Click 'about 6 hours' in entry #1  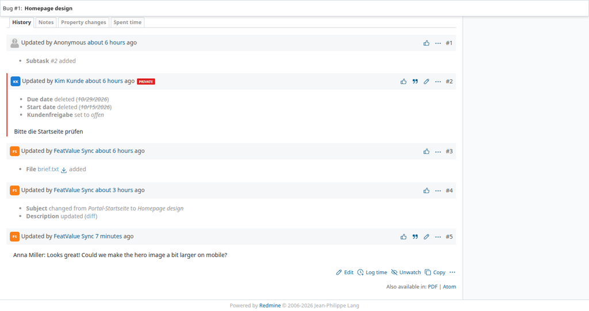point(106,43)
